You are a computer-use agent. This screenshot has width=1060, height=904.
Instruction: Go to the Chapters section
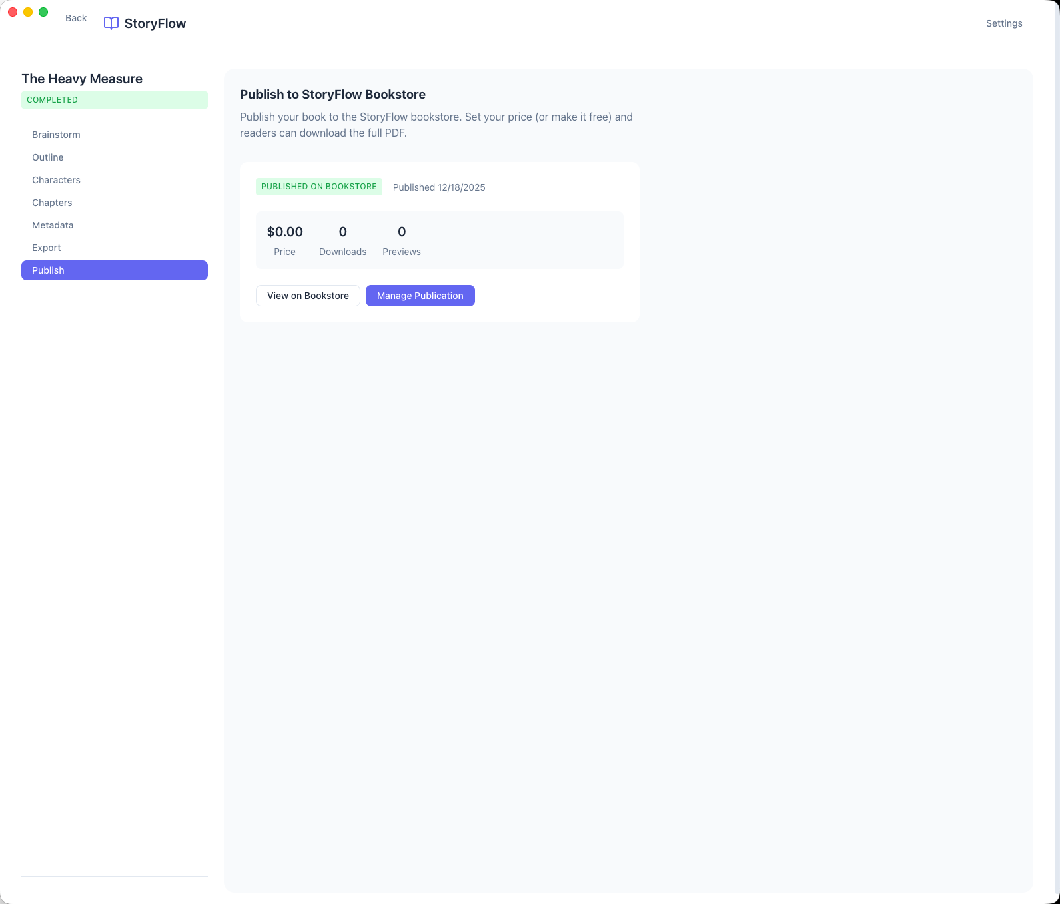point(52,203)
